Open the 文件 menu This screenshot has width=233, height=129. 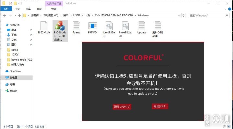(x=6, y=9)
